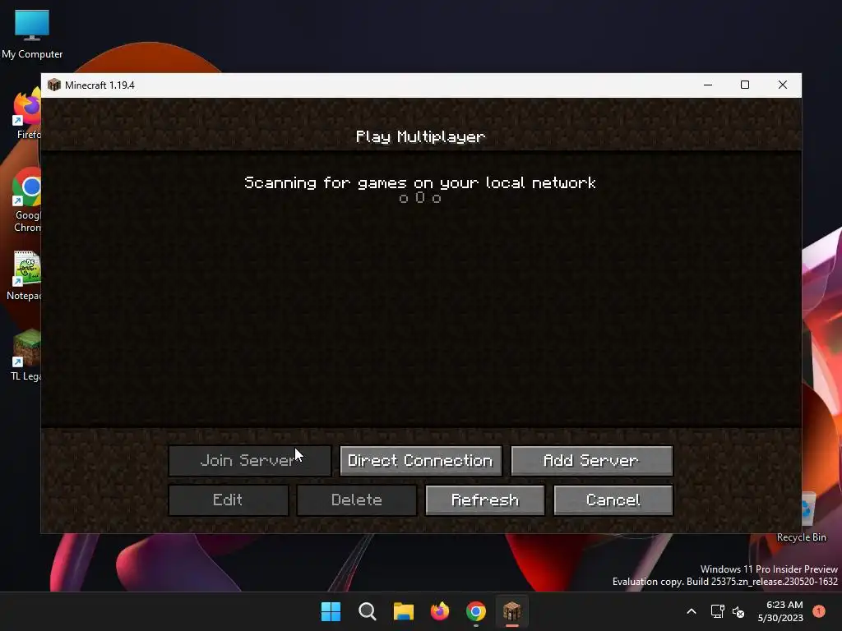This screenshot has width=842, height=631.
Task: Click the Edit server button
Action: coord(229,500)
